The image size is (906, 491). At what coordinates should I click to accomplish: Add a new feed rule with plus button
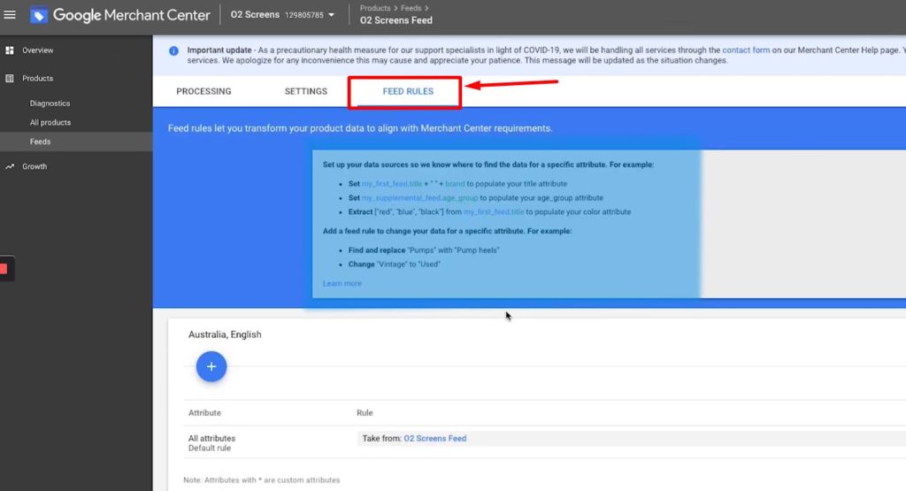pos(211,366)
